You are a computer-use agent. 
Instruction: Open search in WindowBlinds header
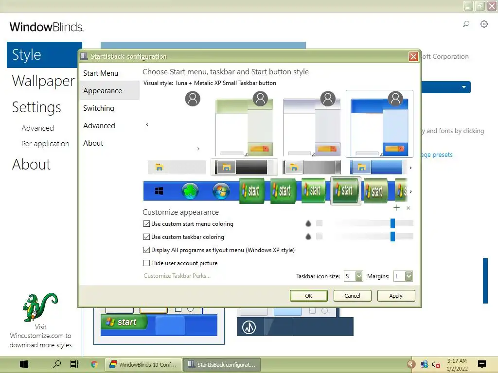coord(466,24)
